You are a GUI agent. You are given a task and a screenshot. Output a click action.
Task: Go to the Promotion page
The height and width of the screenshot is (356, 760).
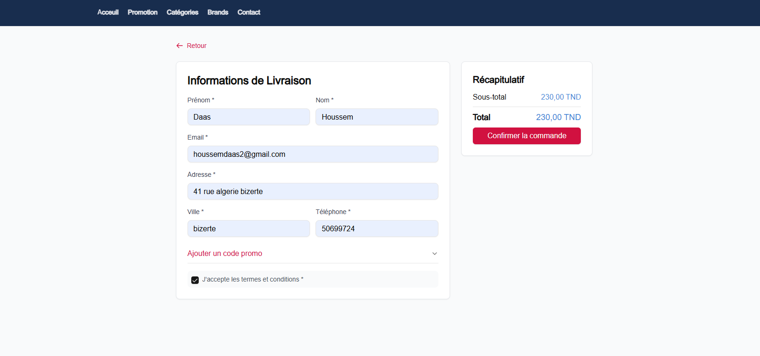pos(142,13)
